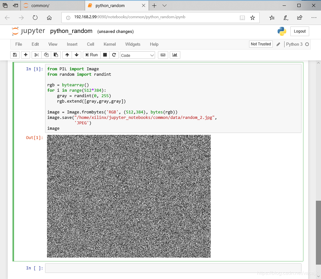Add page to favorites star icon

tap(253, 18)
